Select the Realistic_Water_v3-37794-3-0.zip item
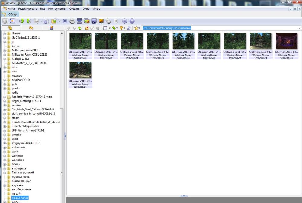Viewport: 302px width, 203px height. click(32, 97)
